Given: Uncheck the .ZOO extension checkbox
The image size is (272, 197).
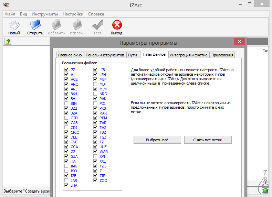Looking at the screenshot, I should [x=95, y=180].
